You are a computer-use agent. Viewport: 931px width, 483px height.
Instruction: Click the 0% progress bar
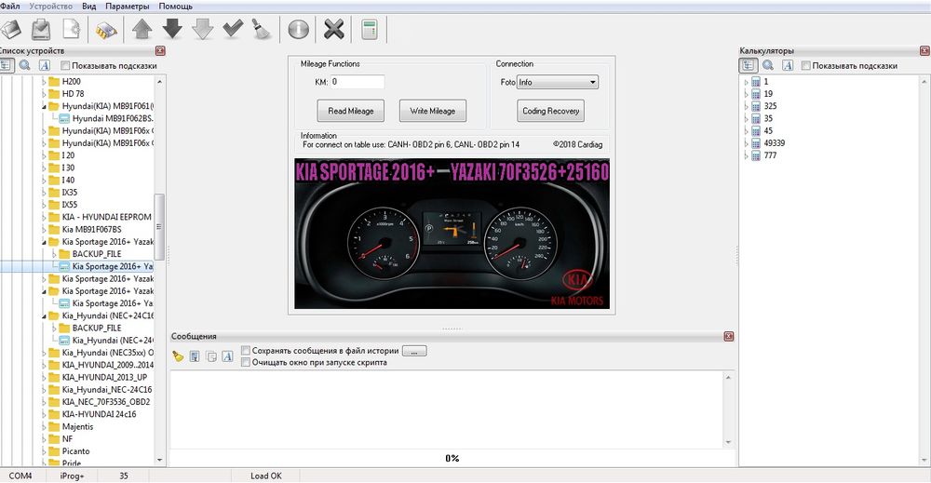tap(452, 458)
